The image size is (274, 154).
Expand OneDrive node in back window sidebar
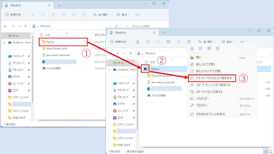pyautogui.click(x=4, y=42)
